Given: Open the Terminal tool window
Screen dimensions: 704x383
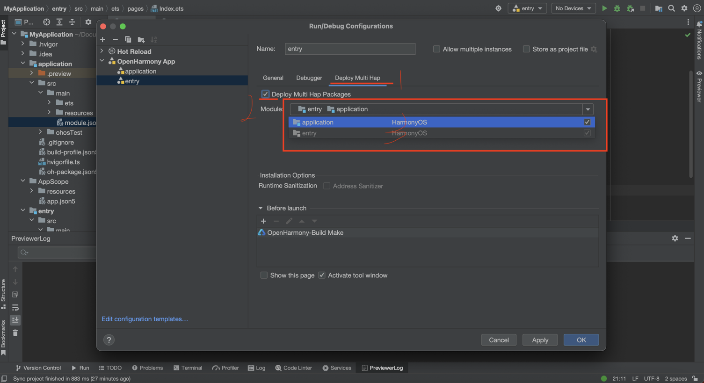Looking at the screenshot, I should [188, 368].
